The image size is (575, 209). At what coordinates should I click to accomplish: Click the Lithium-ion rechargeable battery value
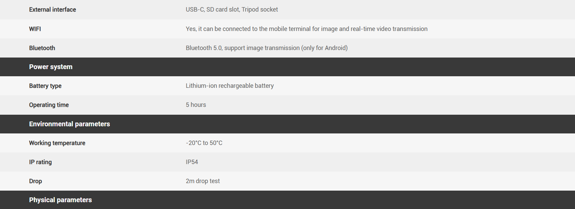pos(230,86)
